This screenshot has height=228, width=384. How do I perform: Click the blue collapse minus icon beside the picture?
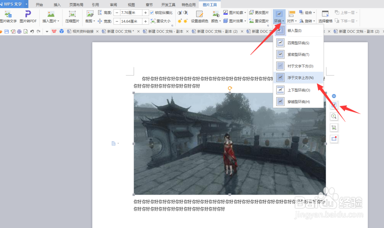pyautogui.click(x=334, y=96)
